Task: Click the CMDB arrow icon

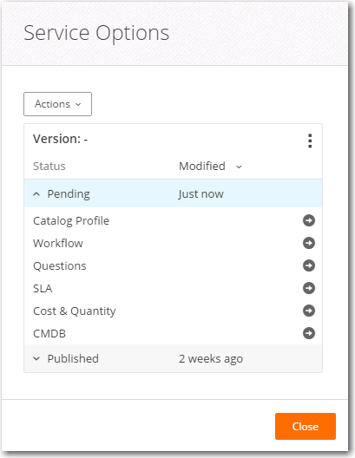Action: point(308,333)
